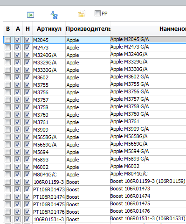186x224 pixels.
Task: Check the В checkbox for M5893
Action: [x=8, y=160]
